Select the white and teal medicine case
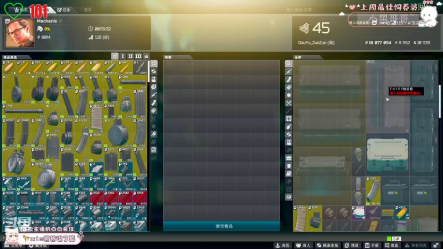Viewport: 443px width, 249px height. (x=387, y=155)
